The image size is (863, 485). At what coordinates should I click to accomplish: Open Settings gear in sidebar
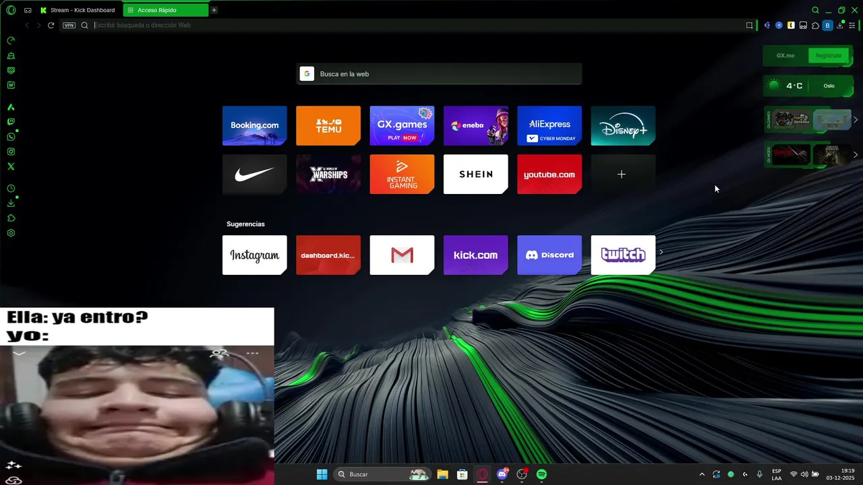coord(11,233)
